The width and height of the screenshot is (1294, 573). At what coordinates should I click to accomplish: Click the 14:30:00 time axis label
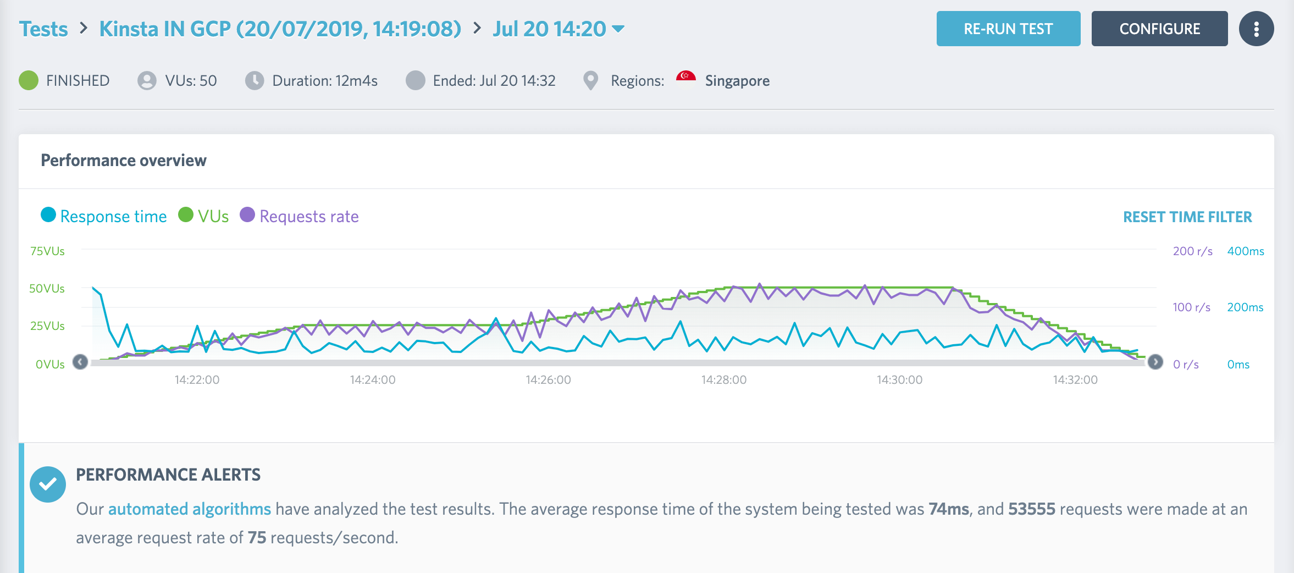pos(899,379)
